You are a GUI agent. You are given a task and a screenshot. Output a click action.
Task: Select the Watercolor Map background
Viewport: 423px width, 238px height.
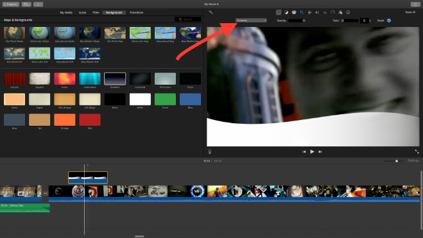pyautogui.click(x=140, y=33)
